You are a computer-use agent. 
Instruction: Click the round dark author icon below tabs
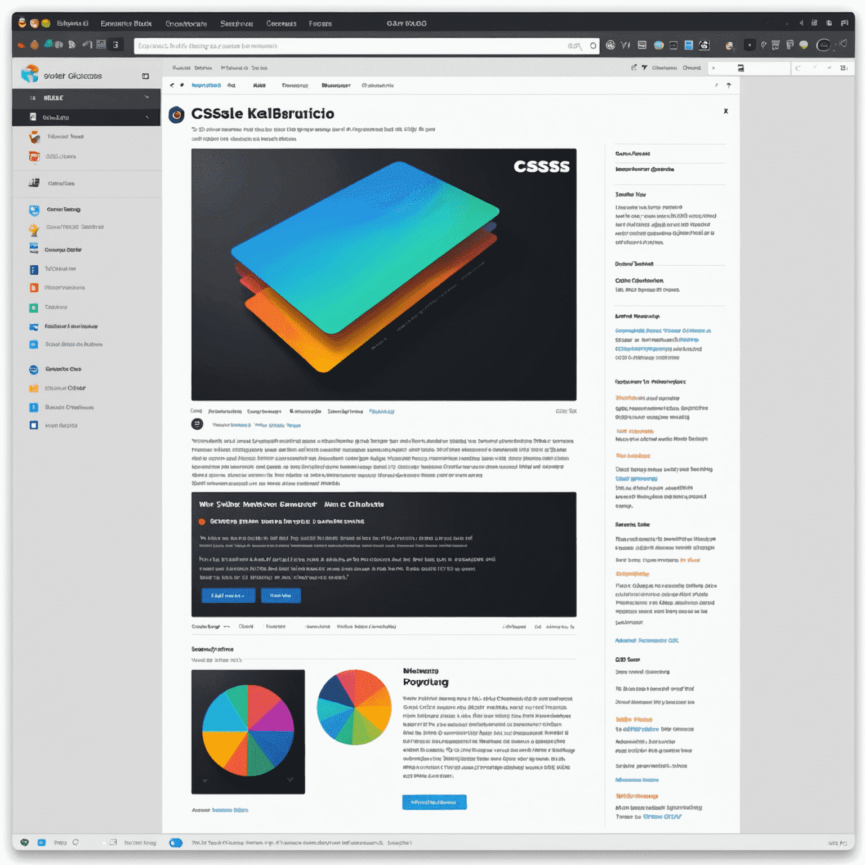click(x=197, y=424)
